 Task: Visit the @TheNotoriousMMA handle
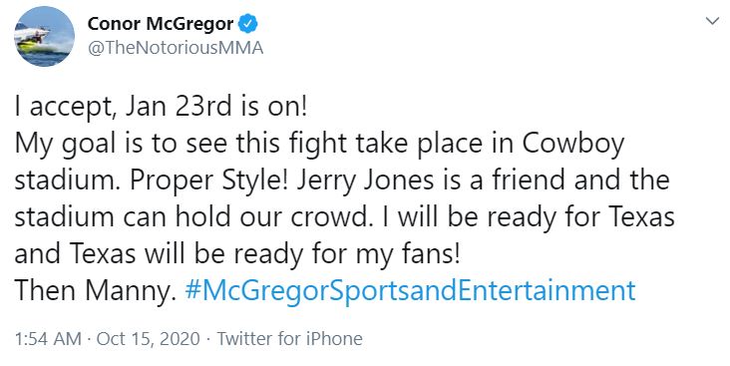click(176, 48)
